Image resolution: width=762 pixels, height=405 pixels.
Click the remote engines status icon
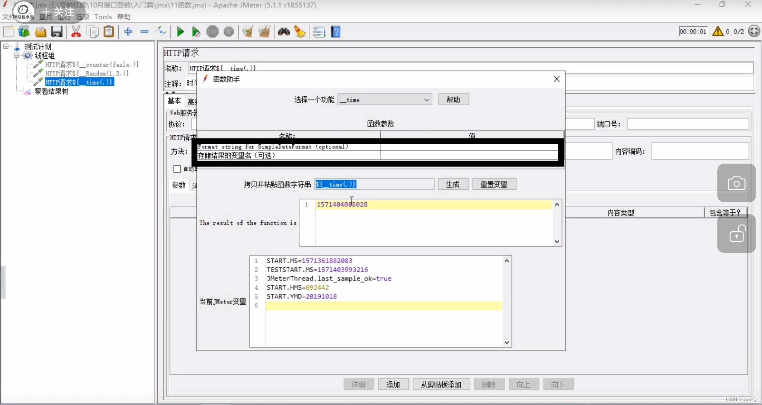click(x=754, y=31)
